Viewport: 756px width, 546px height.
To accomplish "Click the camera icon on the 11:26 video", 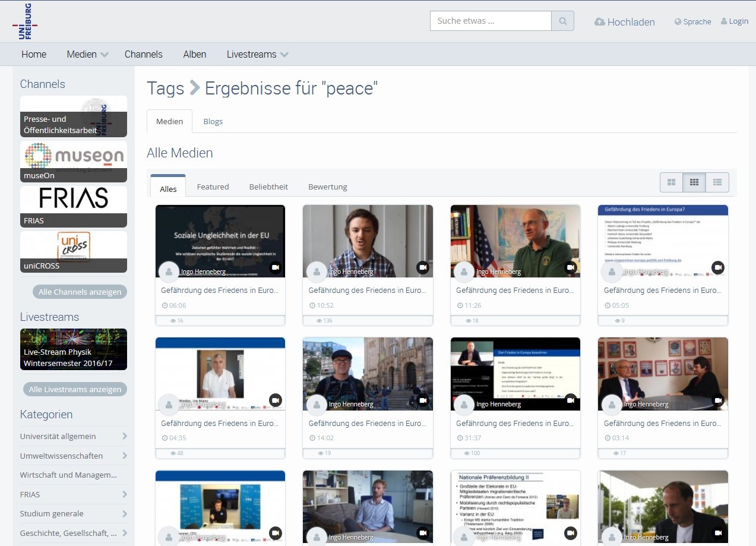I will [571, 267].
